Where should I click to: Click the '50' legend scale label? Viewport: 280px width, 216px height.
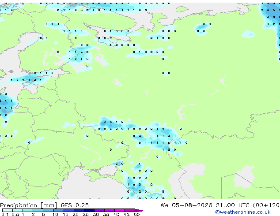(x=136, y=214)
